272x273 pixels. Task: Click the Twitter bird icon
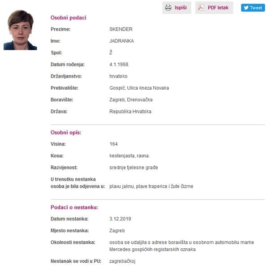click(x=246, y=8)
